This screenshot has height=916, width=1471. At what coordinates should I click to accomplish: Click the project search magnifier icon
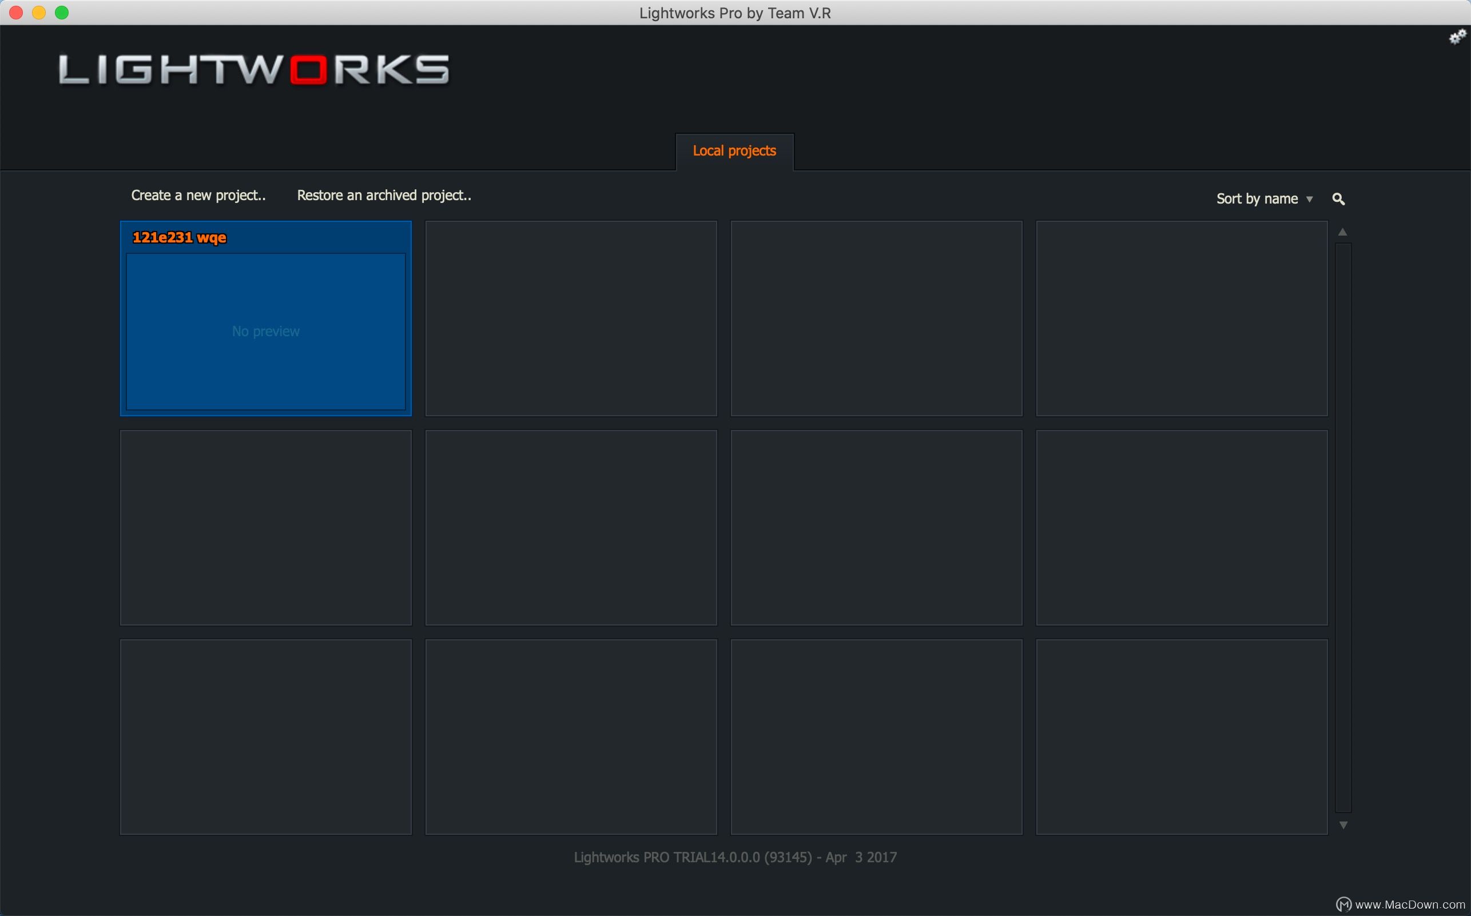(x=1339, y=199)
